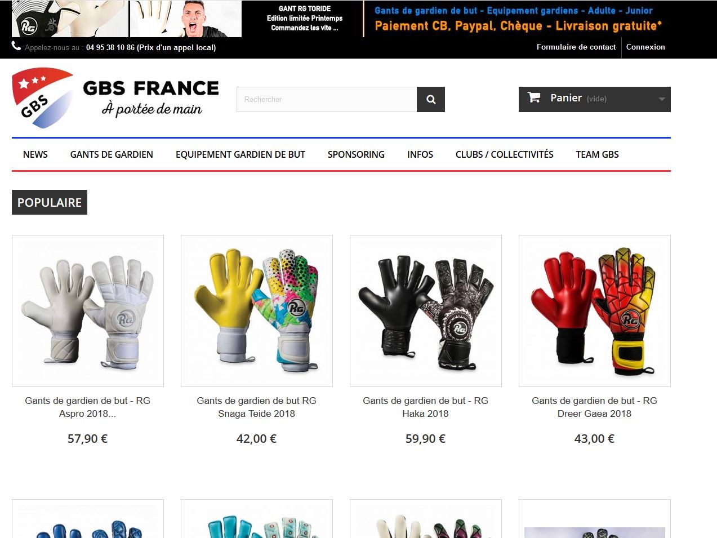The image size is (717, 538).
Task: Open the Clubs / Collectivités menu
Action: coord(505,154)
